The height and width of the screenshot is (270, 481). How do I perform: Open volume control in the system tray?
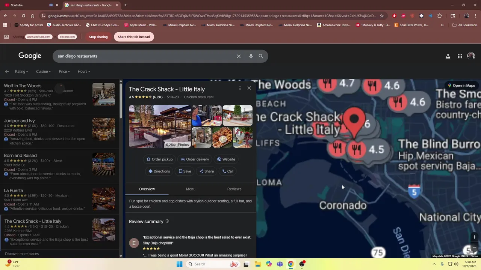pos(456,264)
